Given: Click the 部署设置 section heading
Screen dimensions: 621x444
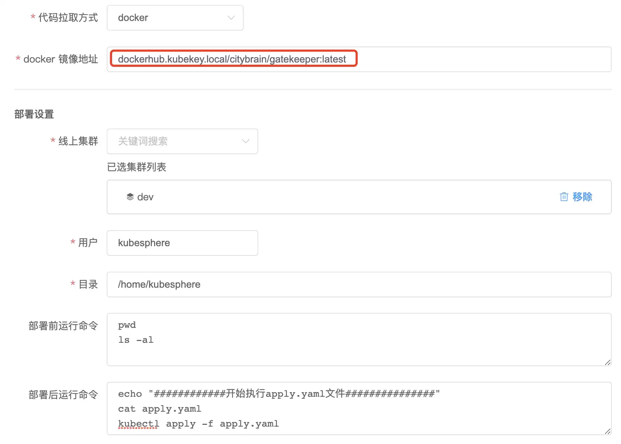Looking at the screenshot, I should [x=34, y=114].
